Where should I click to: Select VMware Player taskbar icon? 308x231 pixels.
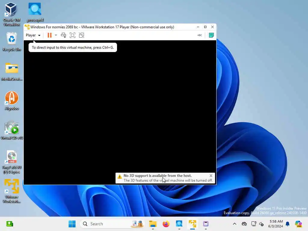click(192, 224)
